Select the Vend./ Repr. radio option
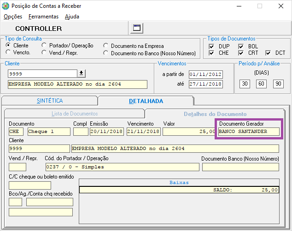The image size is (292, 231). click(x=44, y=52)
